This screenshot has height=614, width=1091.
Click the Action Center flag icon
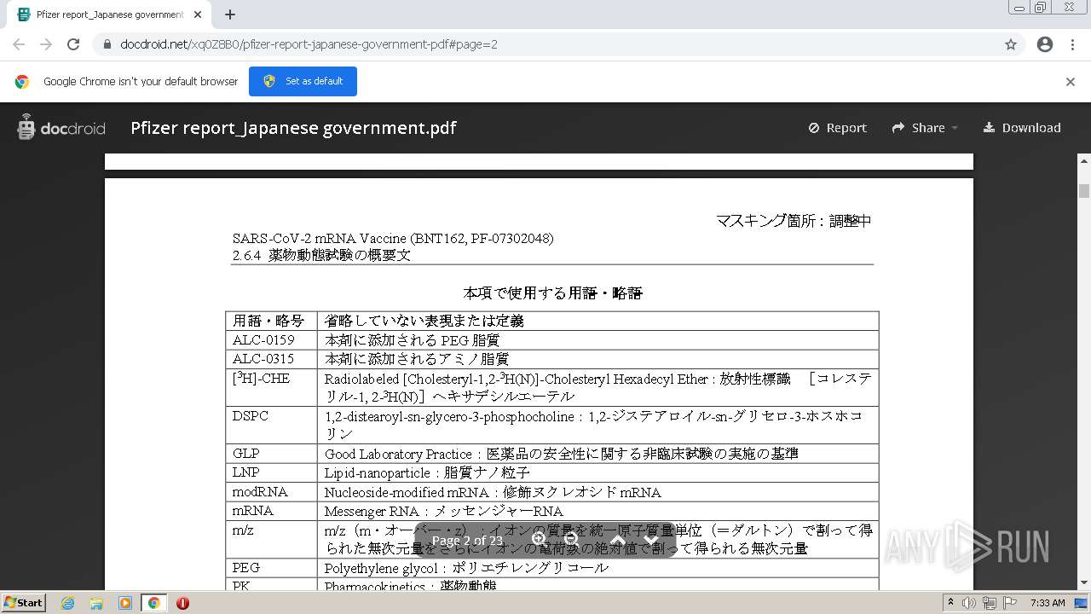coord(1010,603)
